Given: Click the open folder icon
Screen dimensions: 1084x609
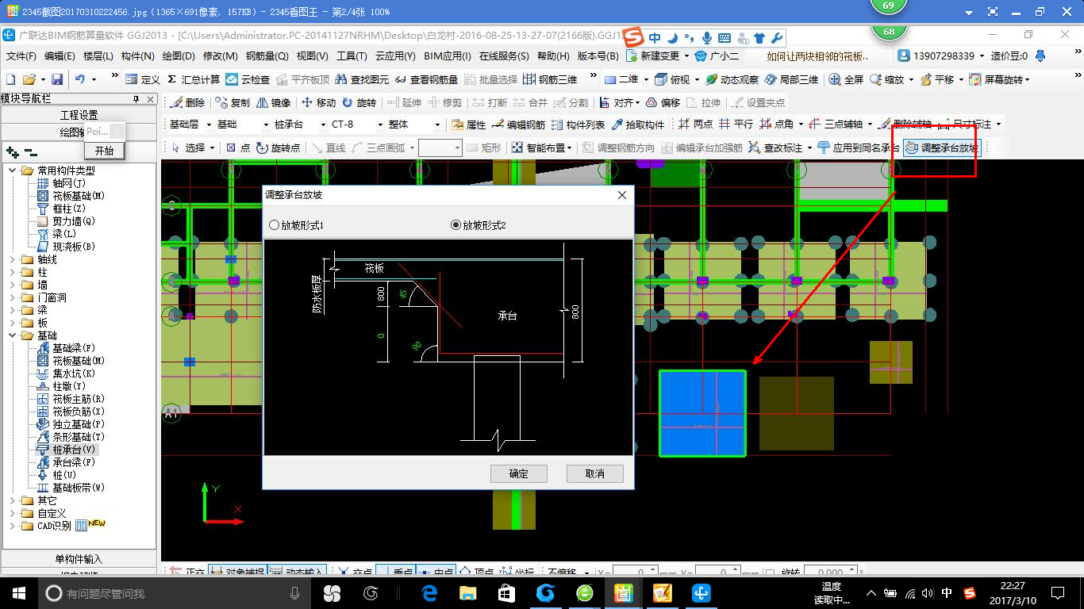Looking at the screenshot, I should 29,79.
